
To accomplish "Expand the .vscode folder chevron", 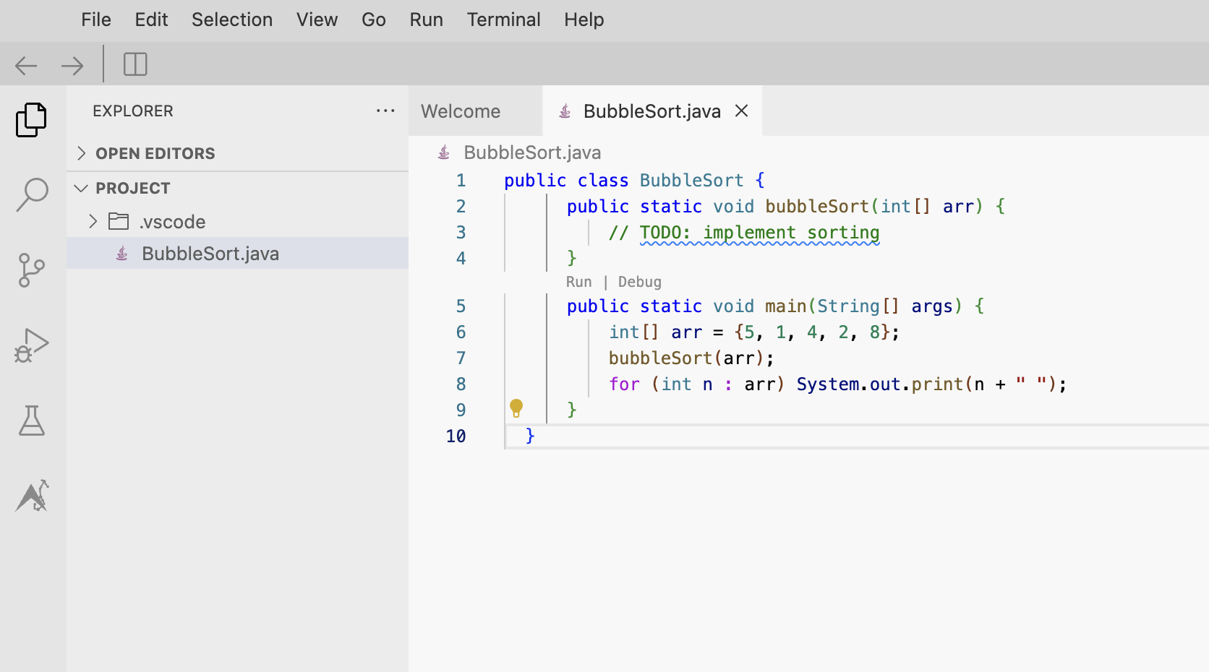I will 93,221.
